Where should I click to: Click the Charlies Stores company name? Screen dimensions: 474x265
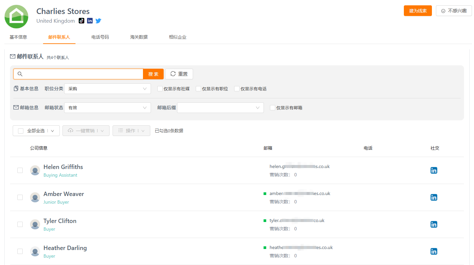click(x=63, y=11)
